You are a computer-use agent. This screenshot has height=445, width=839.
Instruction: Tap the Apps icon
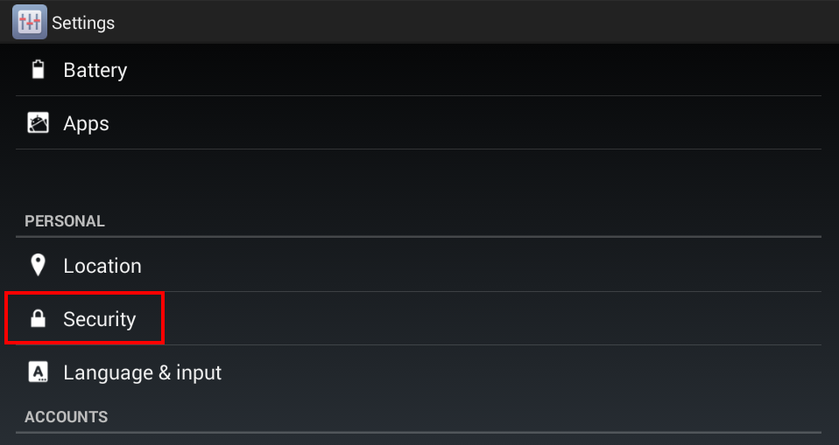coord(38,123)
